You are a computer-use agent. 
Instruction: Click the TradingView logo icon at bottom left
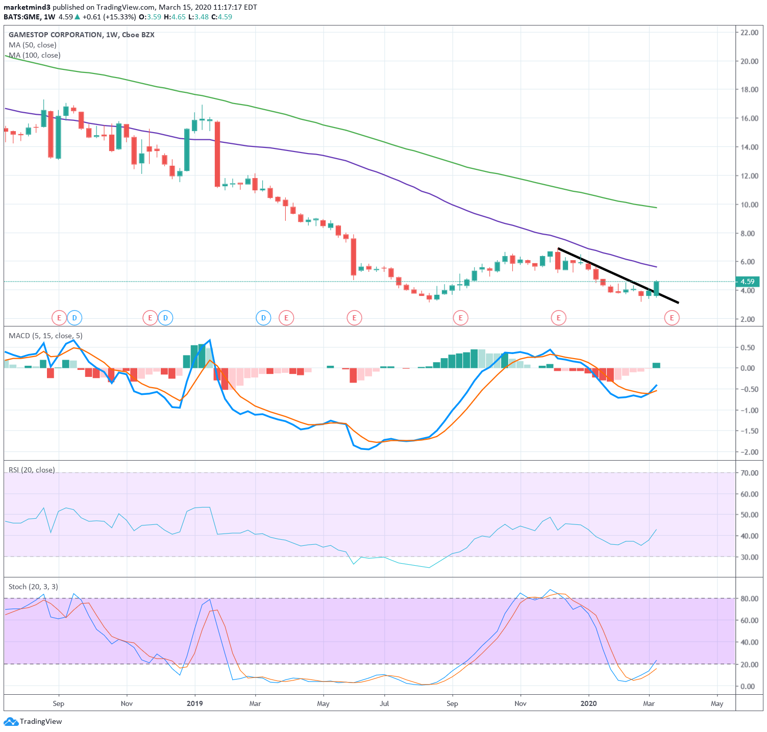11,721
